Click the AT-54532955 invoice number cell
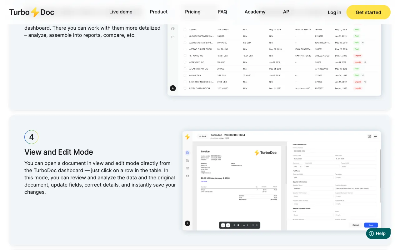The height and width of the screenshot is (250, 400). (322, 69)
